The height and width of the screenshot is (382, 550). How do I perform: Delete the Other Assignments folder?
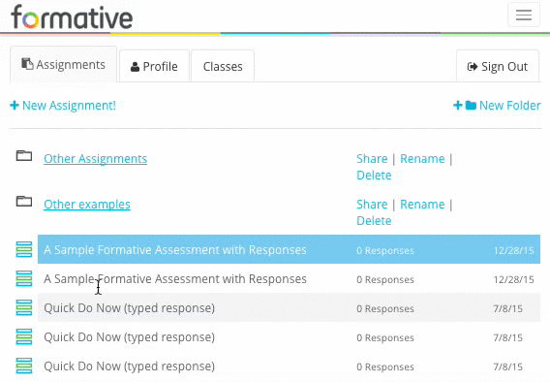click(374, 175)
